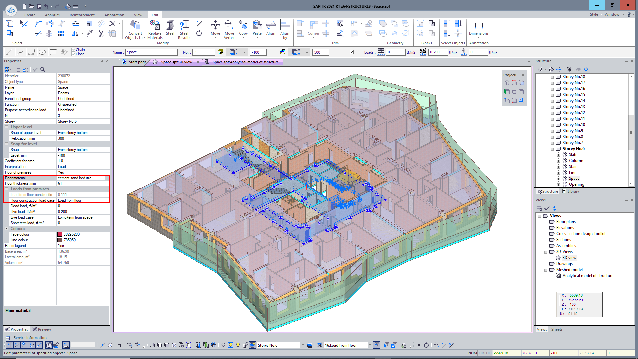Switch to the Library panel tab

click(x=570, y=191)
